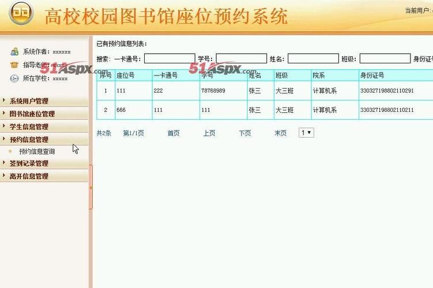Select 预约信息查询 submenu item
Viewport: 433px width, 288px height.
point(37,151)
